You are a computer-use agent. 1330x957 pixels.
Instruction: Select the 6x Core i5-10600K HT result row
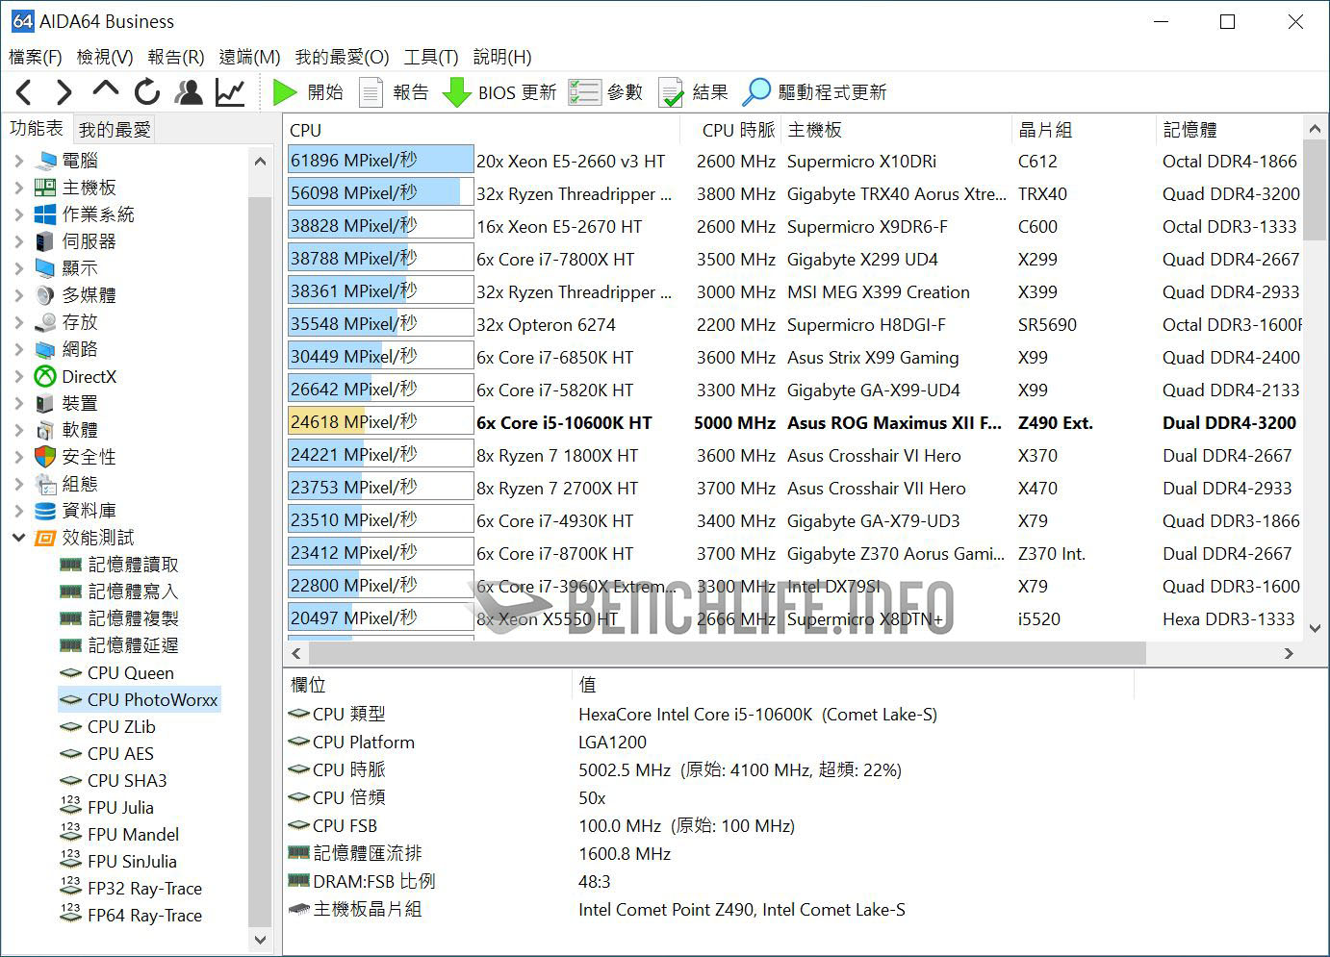[x=564, y=423]
